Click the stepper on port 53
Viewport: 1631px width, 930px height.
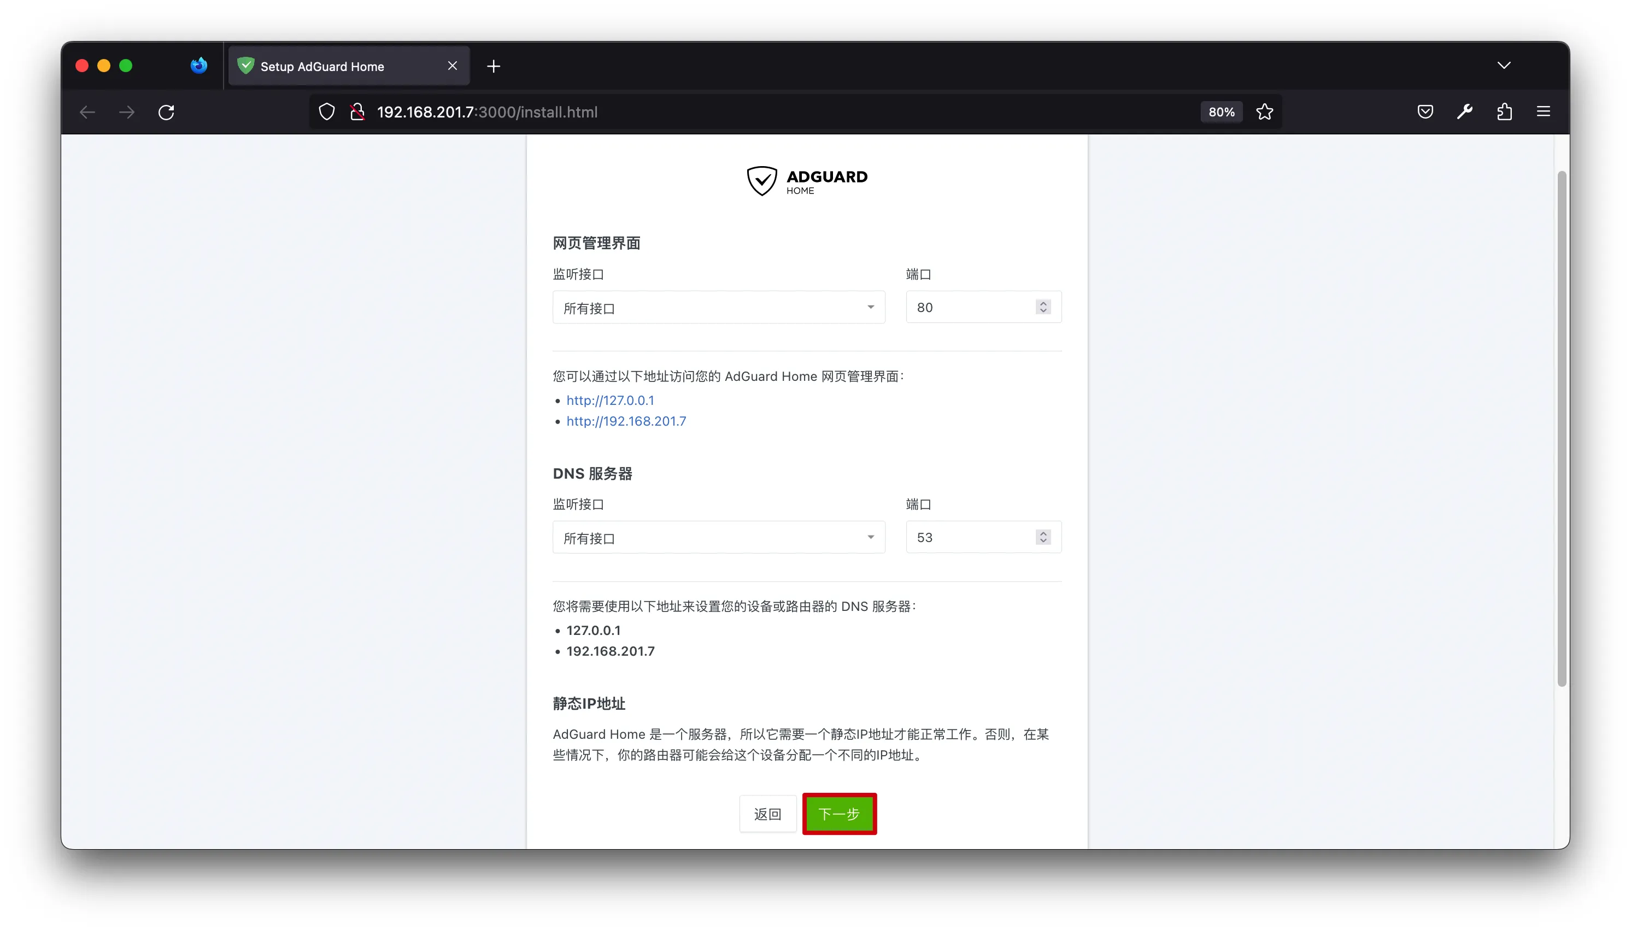1043,537
